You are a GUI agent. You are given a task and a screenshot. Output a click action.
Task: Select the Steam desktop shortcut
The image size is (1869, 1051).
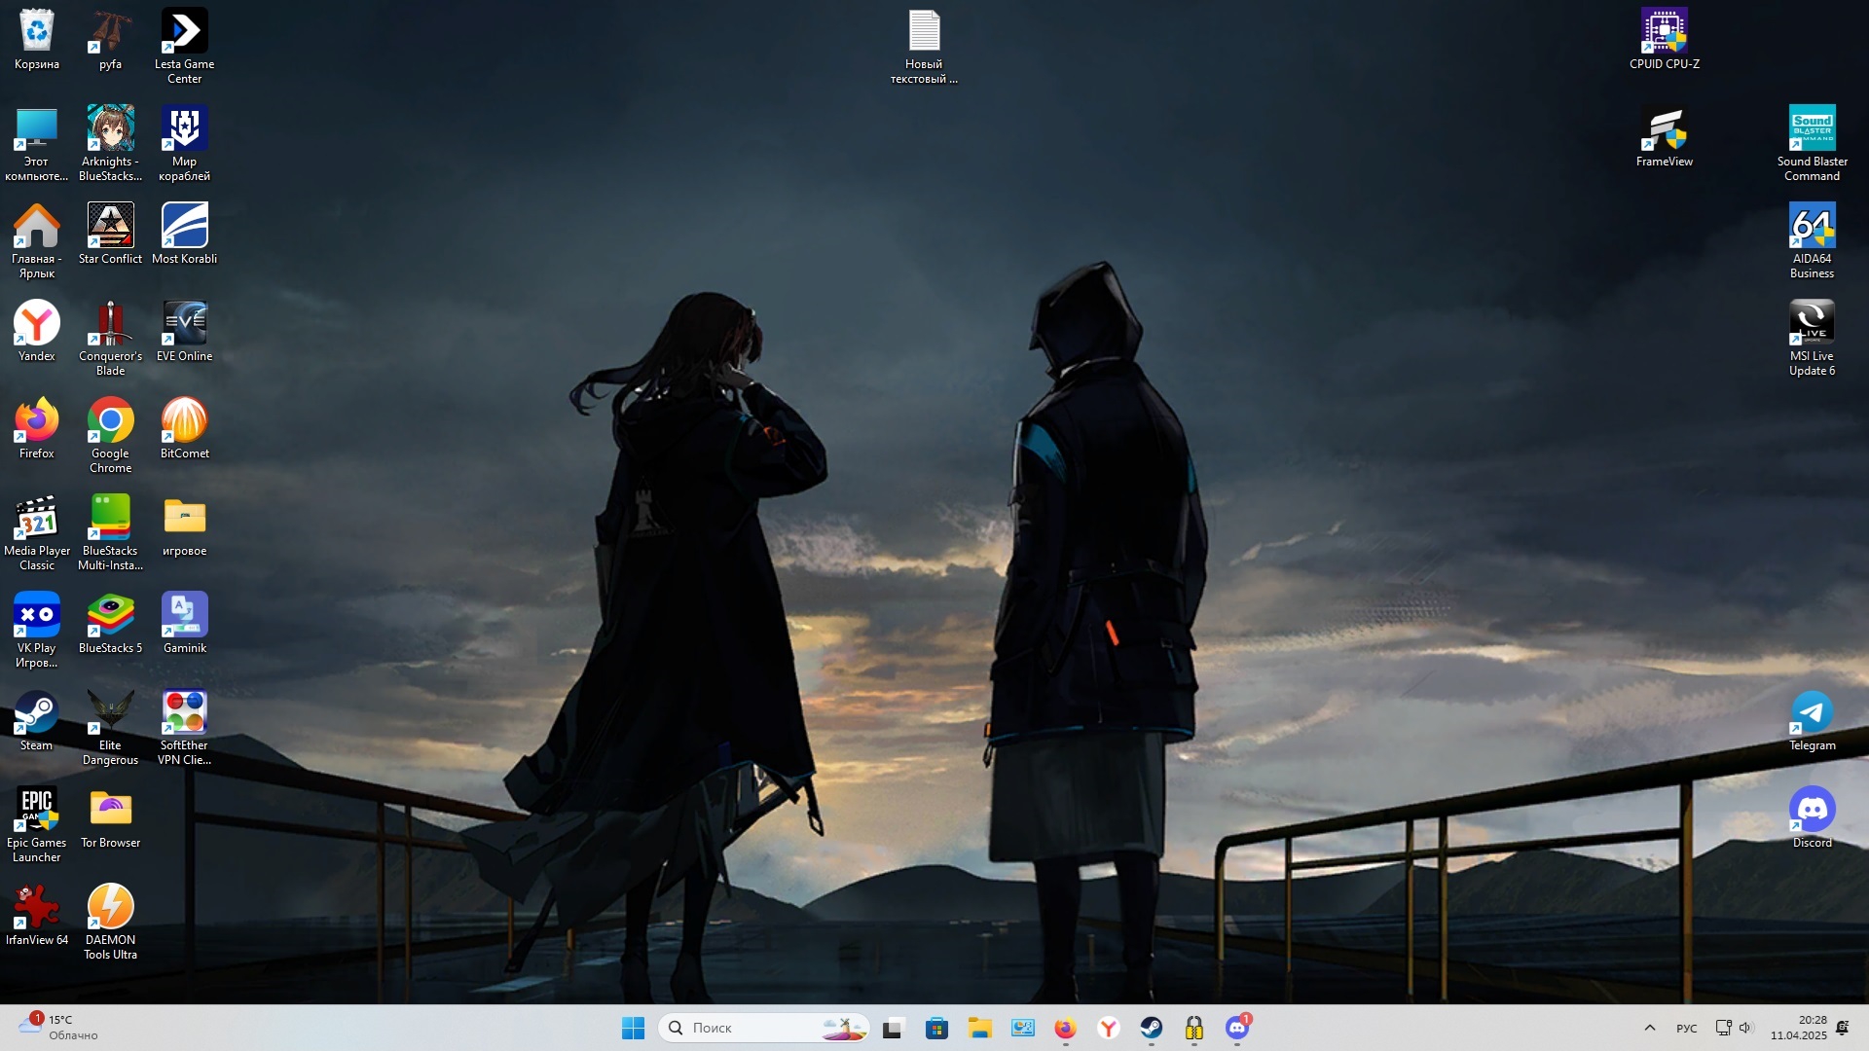point(37,721)
